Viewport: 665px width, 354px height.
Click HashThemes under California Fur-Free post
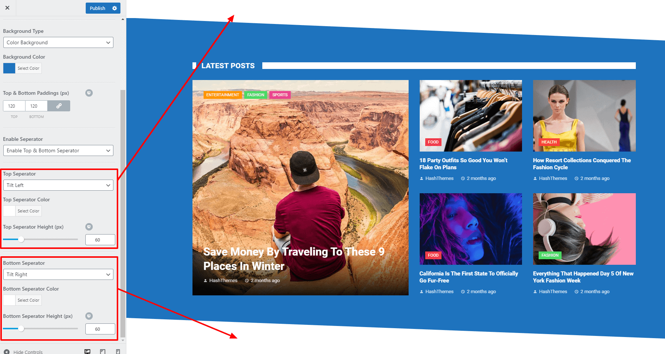pos(439,292)
